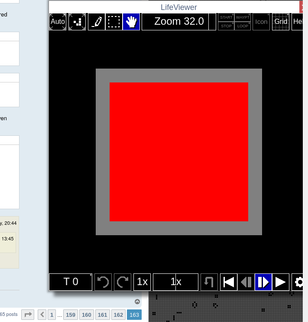Click the redo arrow icon
Screen dimensions: 308x322
tap(123, 282)
